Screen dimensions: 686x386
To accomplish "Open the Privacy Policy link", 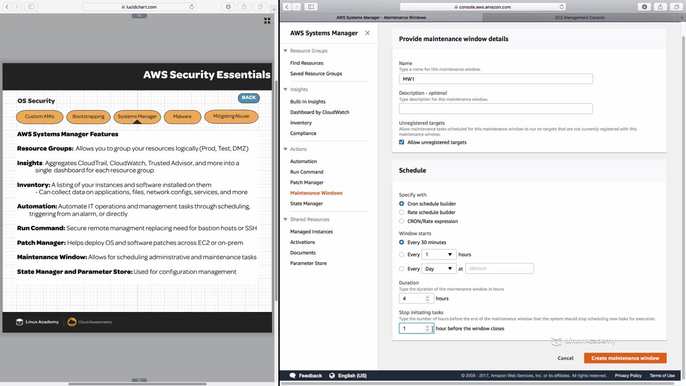I will coord(628,376).
